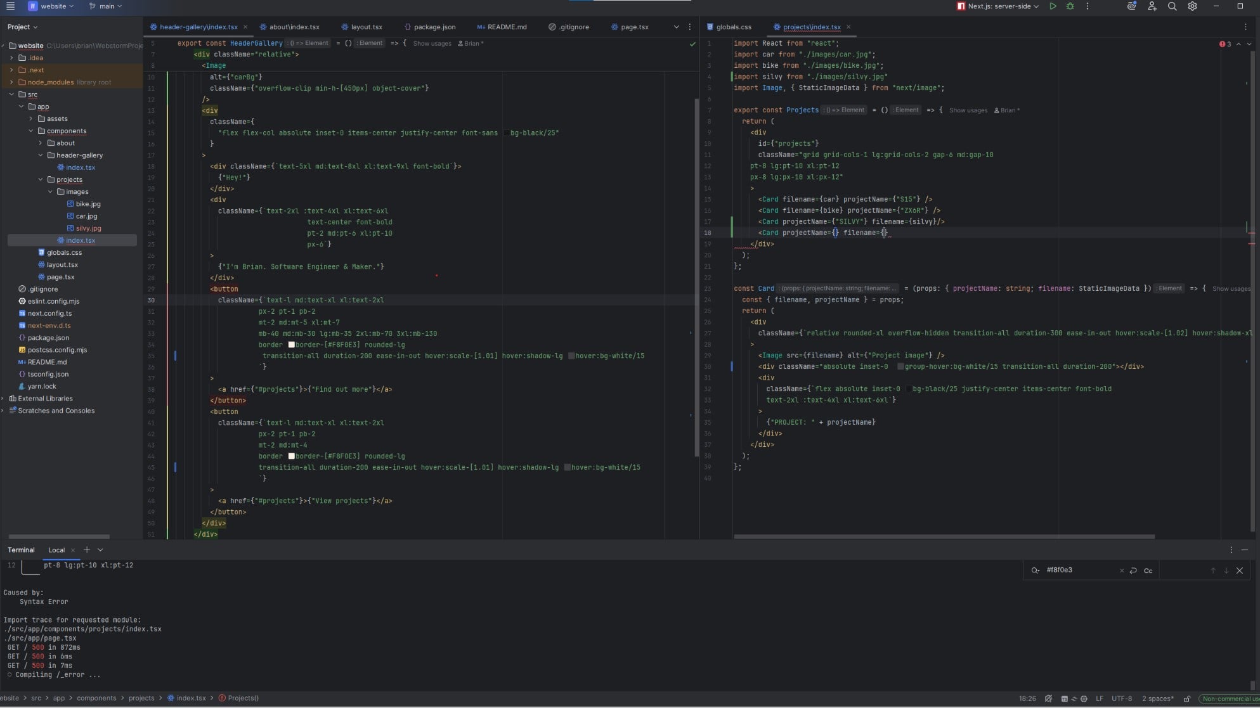1260x708 pixels.
Task: Switch to the package.json tab
Action: pyautogui.click(x=434, y=27)
